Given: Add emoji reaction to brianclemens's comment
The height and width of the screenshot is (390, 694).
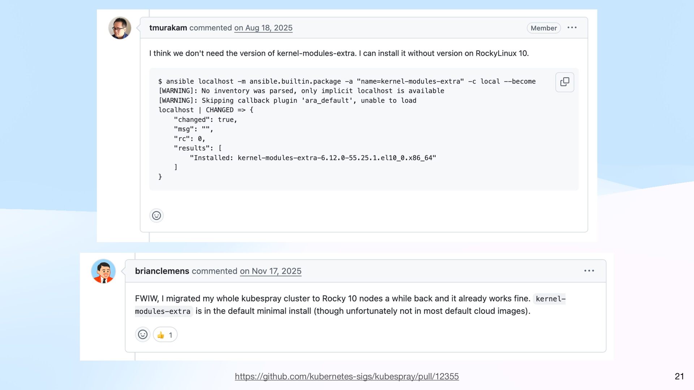Looking at the screenshot, I should coord(142,334).
